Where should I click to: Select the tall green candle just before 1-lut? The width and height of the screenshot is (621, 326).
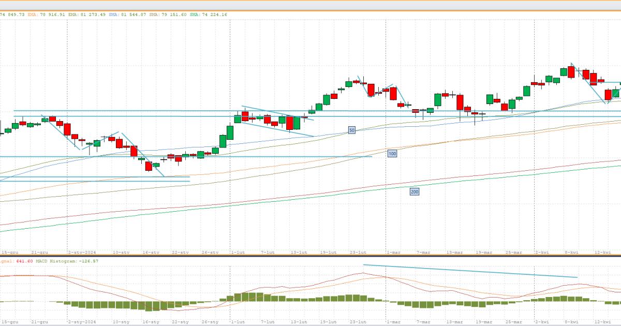tap(230, 132)
